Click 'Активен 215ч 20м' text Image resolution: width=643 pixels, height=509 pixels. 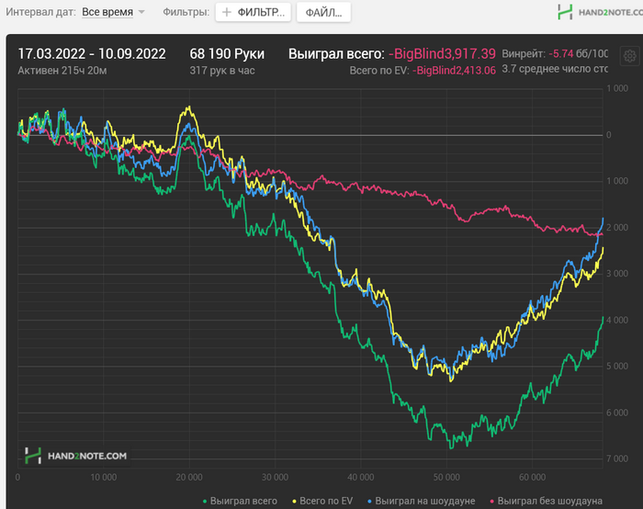[x=62, y=71]
